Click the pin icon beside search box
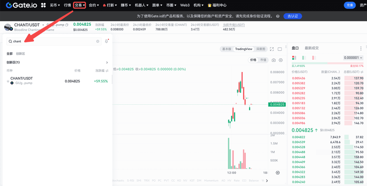This screenshot has height=186, width=367. (106, 41)
